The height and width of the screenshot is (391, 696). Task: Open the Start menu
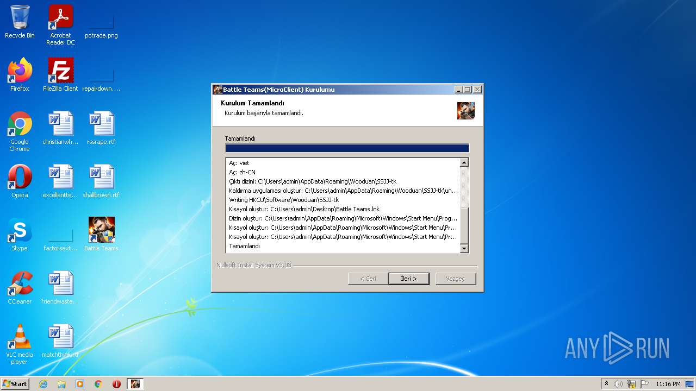click(x=15, y=384)
